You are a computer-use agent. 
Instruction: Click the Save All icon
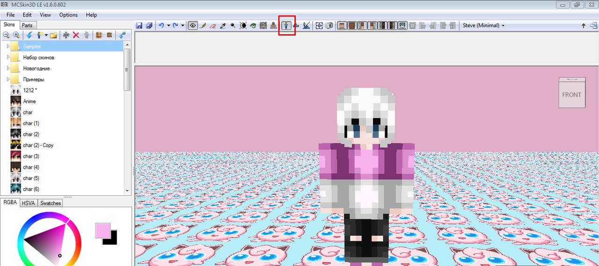tap(149, 26)
